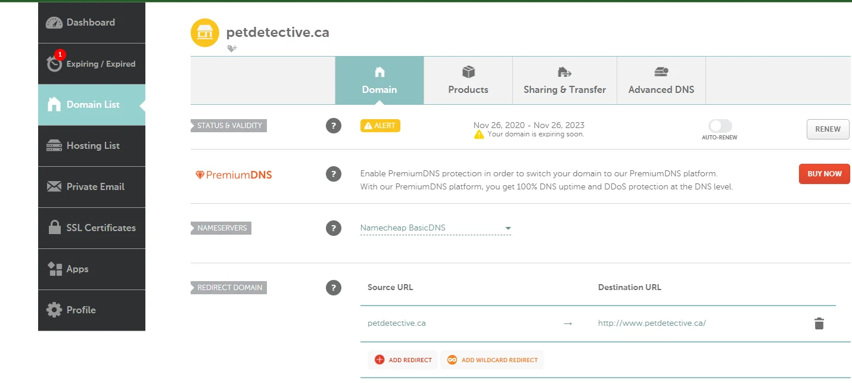Click help icon for Redirect Domain
The height and width of the screenshot is (383, 852).
pyautogui.click(x=334, y=287)
